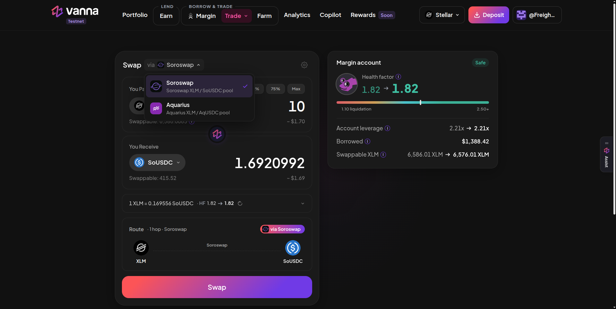Click the swap direction icon between panels
Viewport: 616px width, 309px height.
217,134
